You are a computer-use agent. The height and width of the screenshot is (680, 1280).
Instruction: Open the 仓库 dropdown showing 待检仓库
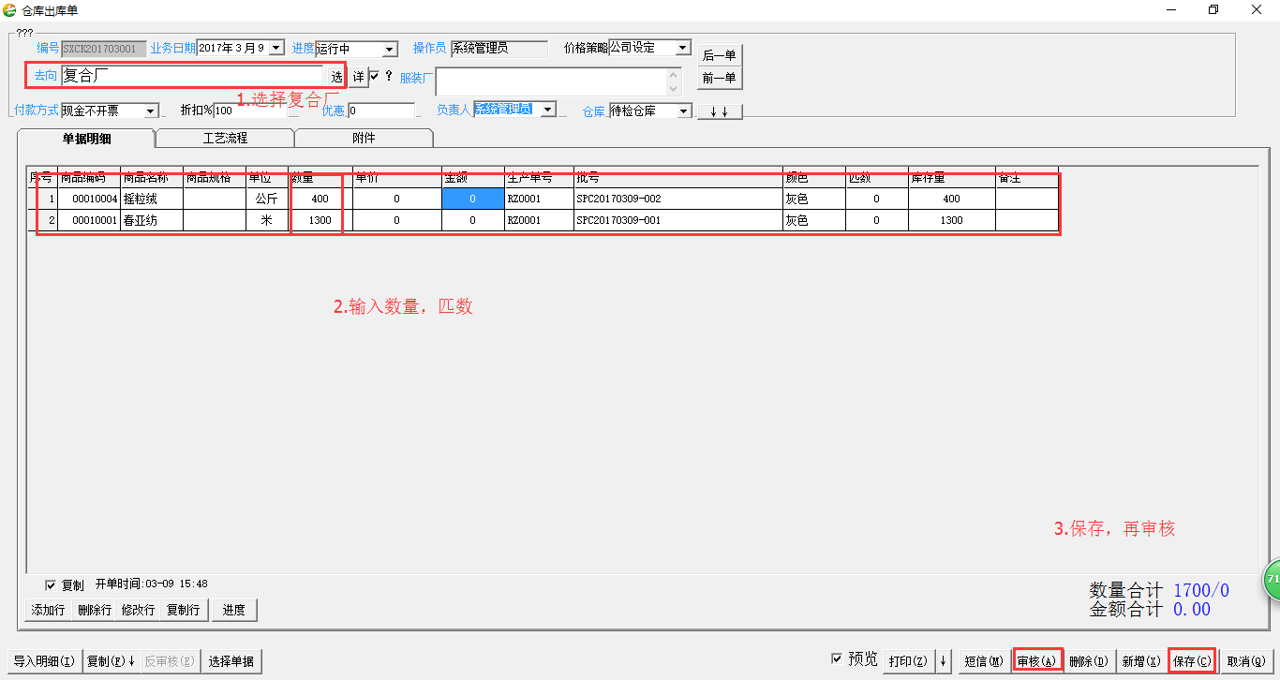684,111
